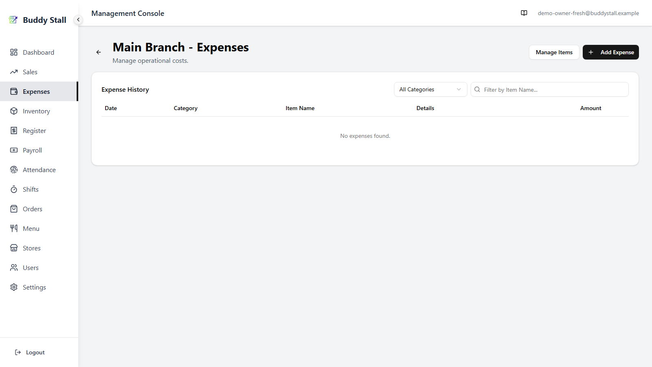This screenshot has width=652, height=367.
Task: Click the Details column header
Action: tap(425, 108)
